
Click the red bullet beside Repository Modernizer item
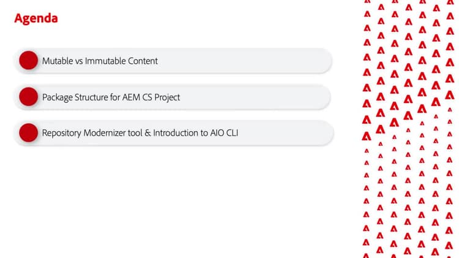click(28, 132)
